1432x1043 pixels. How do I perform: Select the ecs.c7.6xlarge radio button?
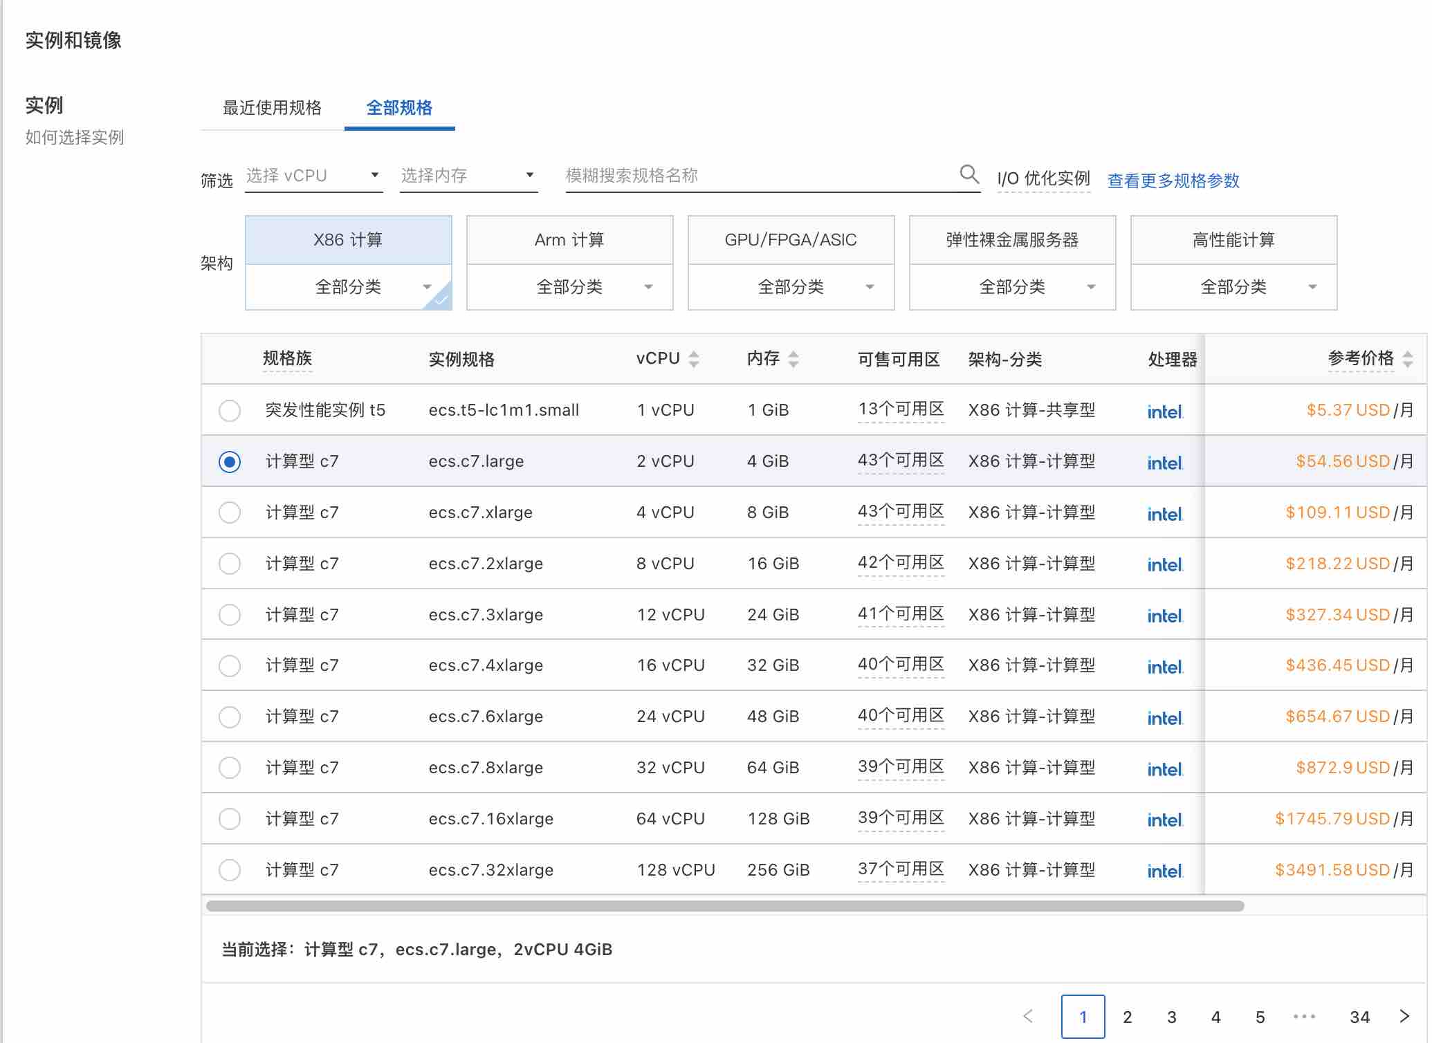tap(230, 717)
